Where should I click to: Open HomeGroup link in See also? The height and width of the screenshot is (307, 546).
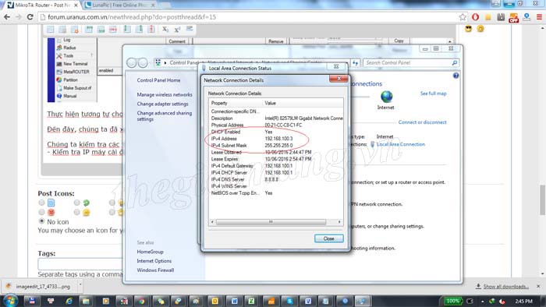tap(150, 252)
